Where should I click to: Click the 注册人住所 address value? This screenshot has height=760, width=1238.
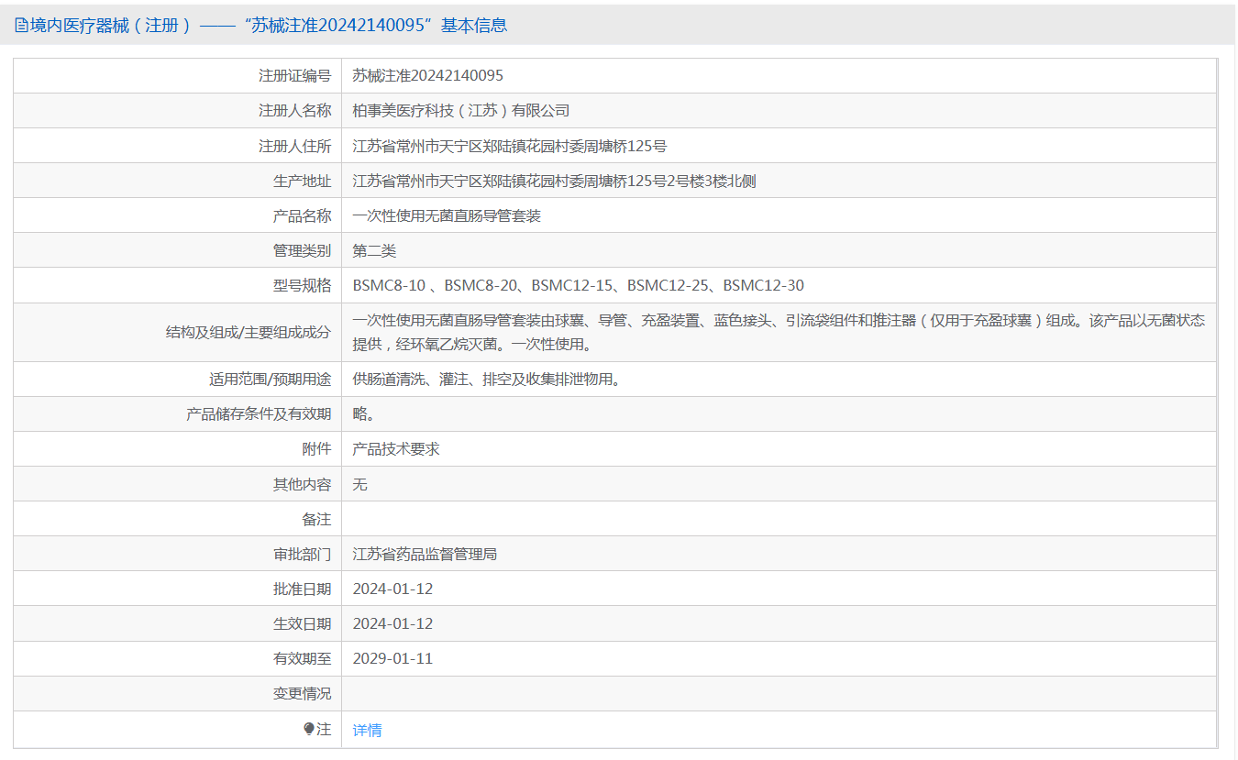pyautogui.click(x=510, y=145)
